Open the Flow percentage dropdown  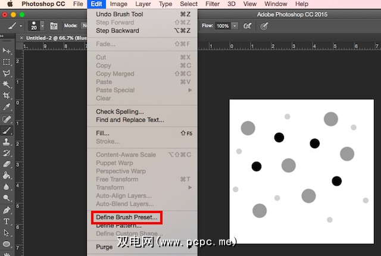click(235, 26)
